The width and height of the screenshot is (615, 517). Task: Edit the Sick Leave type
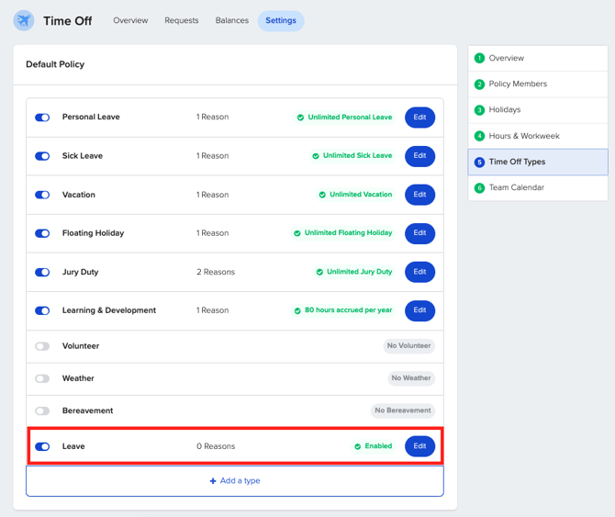point(419,156)
